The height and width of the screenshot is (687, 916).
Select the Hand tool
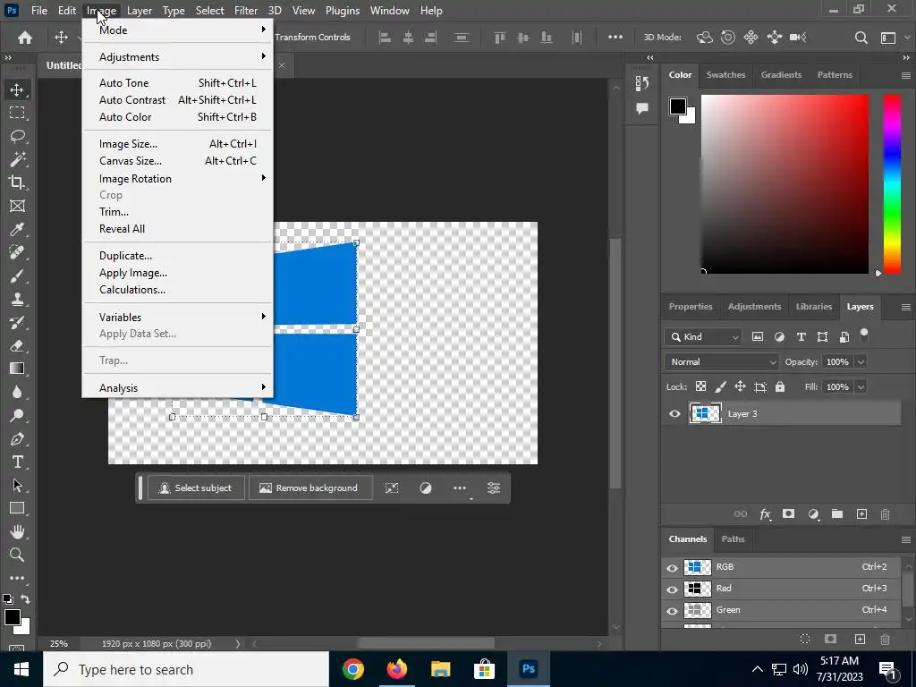(17, 531)
